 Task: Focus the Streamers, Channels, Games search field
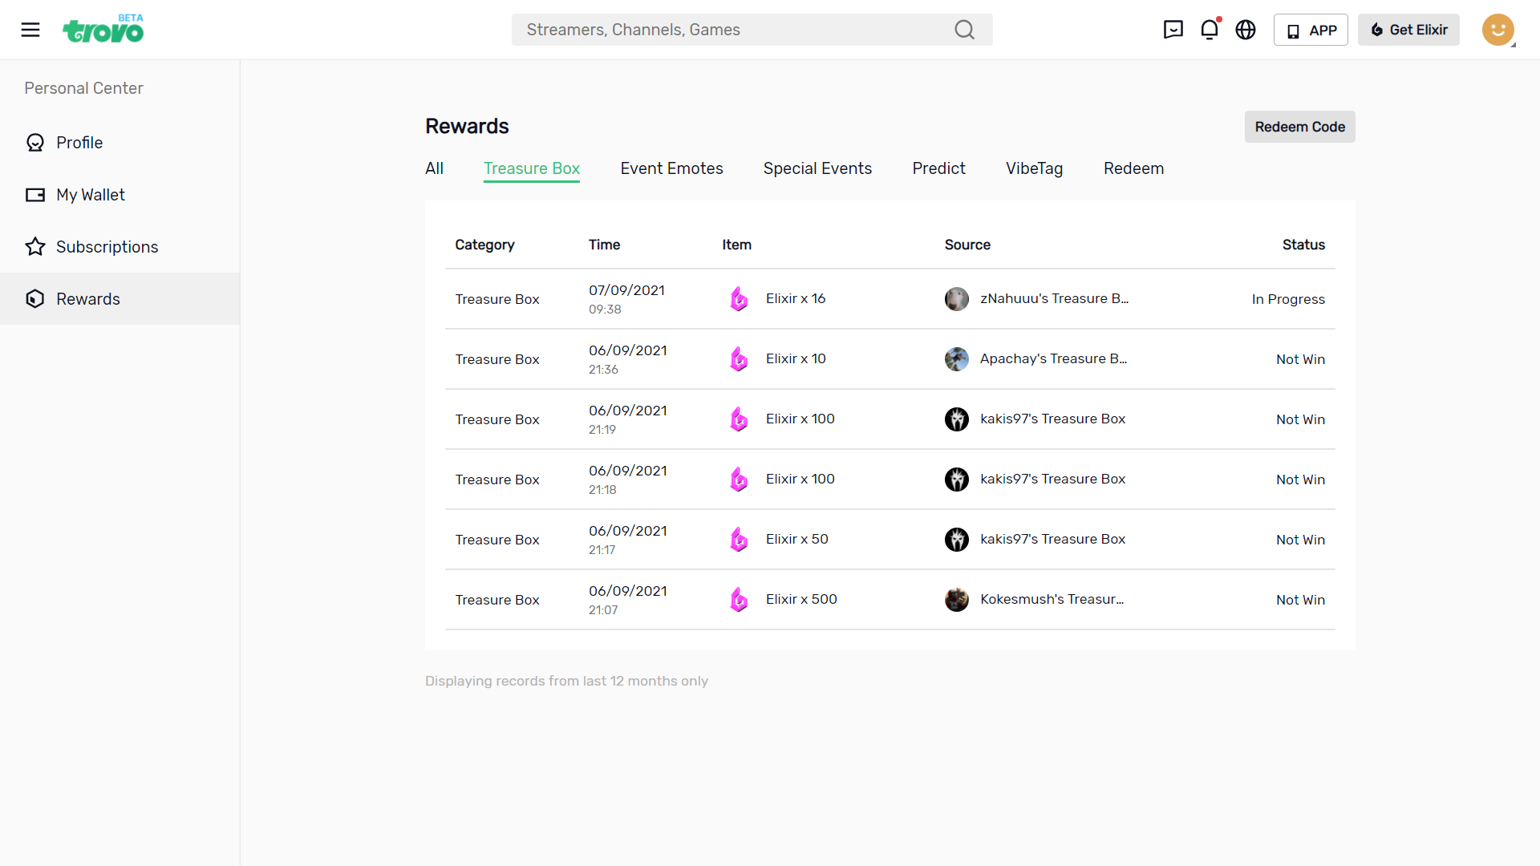730,30
